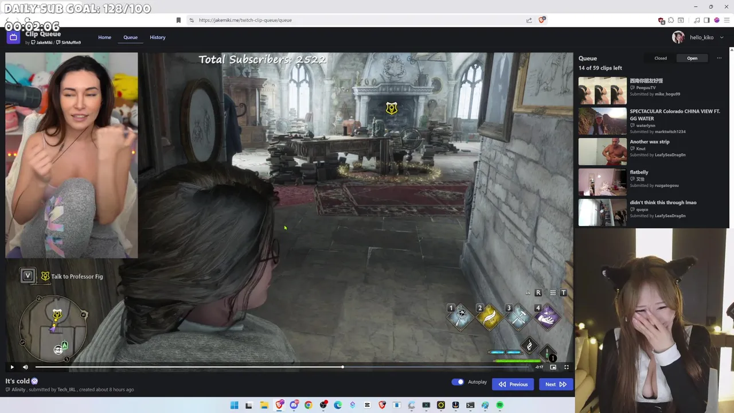
Task: Bookmark the page with the bookmark icon
Action: pyautogui.click(x=178, y=20)
